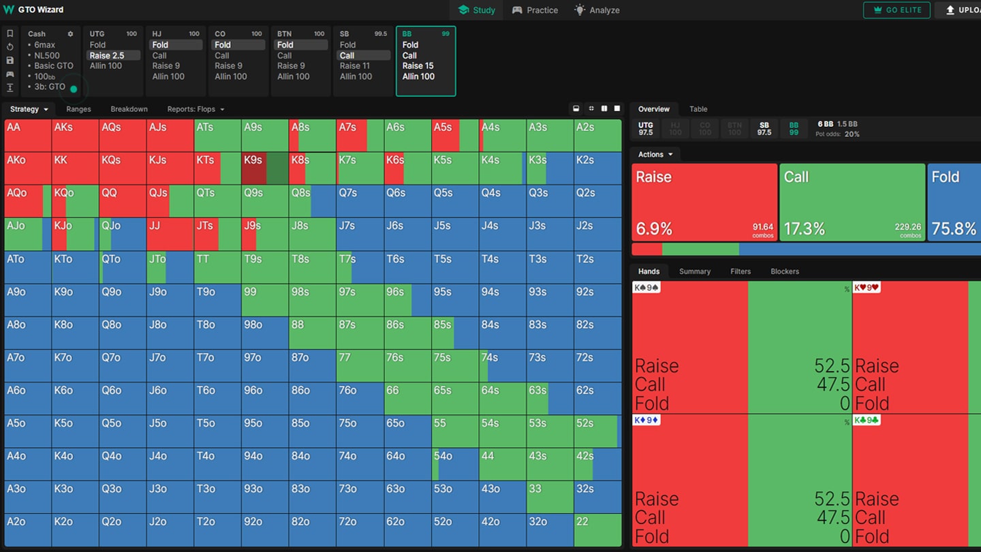The height and width of the screenshot is (552, 981).
Task: Click the GTO Wizard logo
Action: tap(34, 10)
